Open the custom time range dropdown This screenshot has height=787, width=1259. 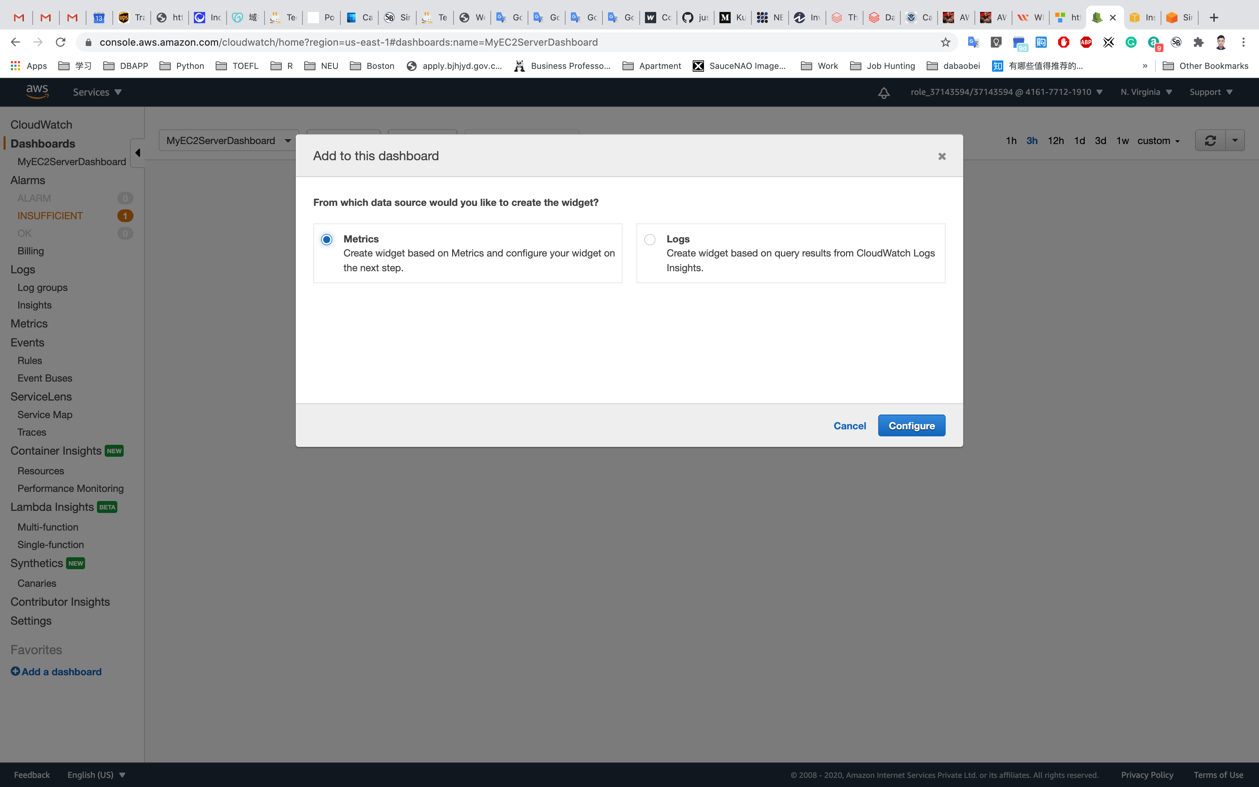pyautogui.click(x=1158, y=141)
